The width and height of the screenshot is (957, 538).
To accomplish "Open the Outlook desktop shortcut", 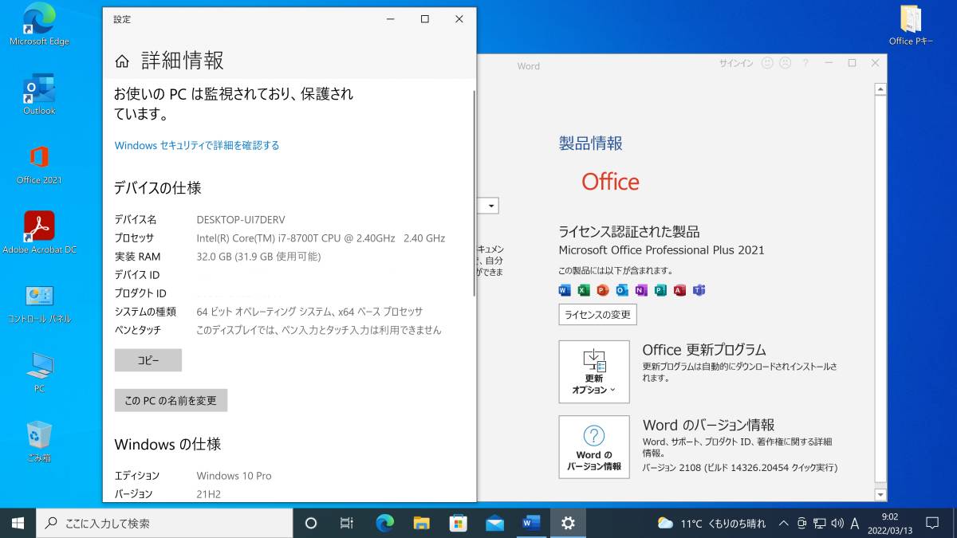I will (x=39, y=93).
